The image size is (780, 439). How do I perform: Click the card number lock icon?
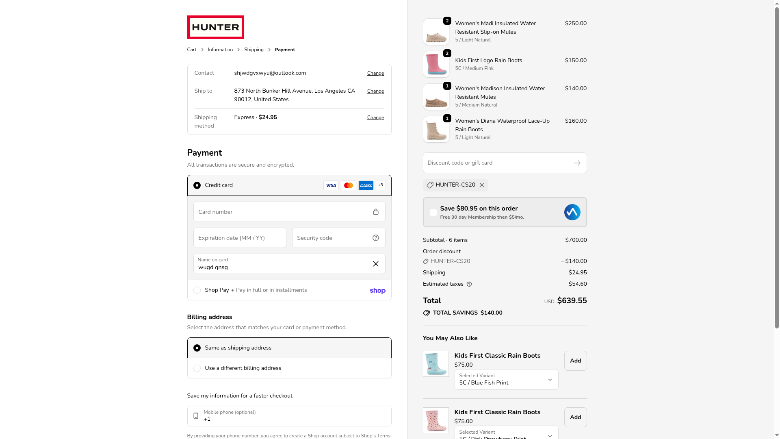point(375,212)
